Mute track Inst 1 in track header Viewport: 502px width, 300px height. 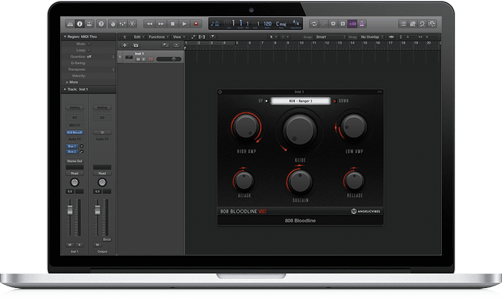(x=138, y=59)
